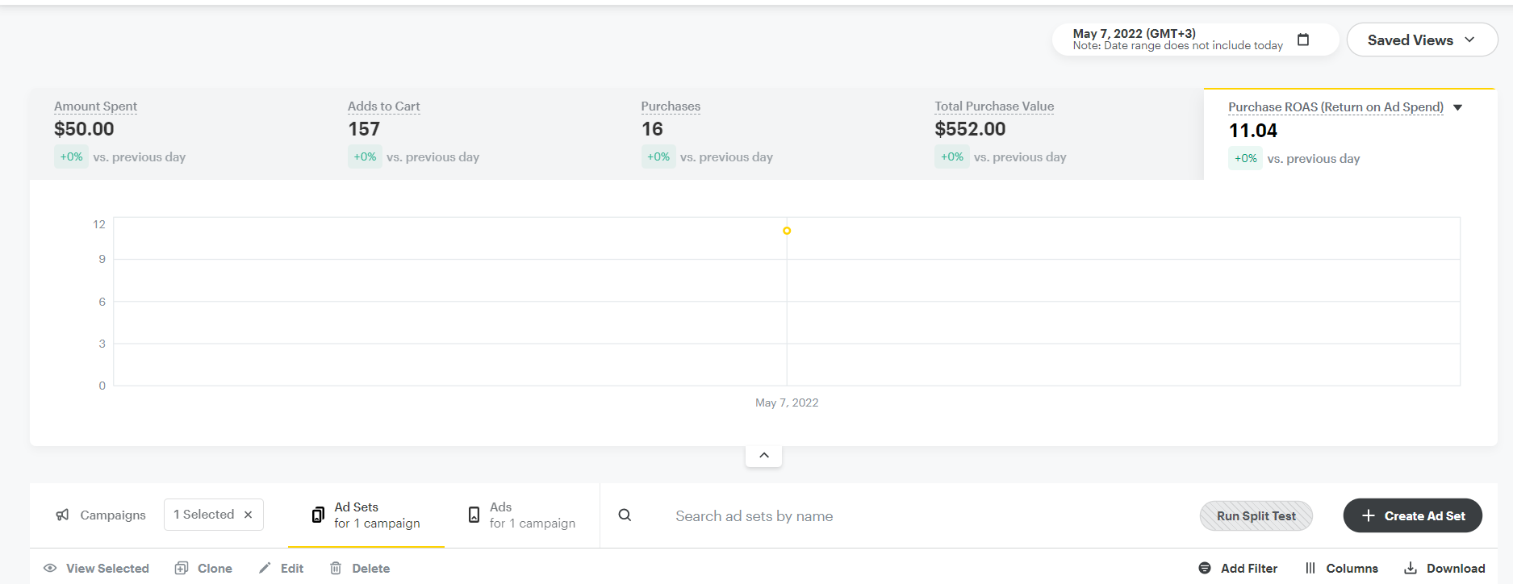Open the Saved Views dropdown

click(x=1421, y=40)
